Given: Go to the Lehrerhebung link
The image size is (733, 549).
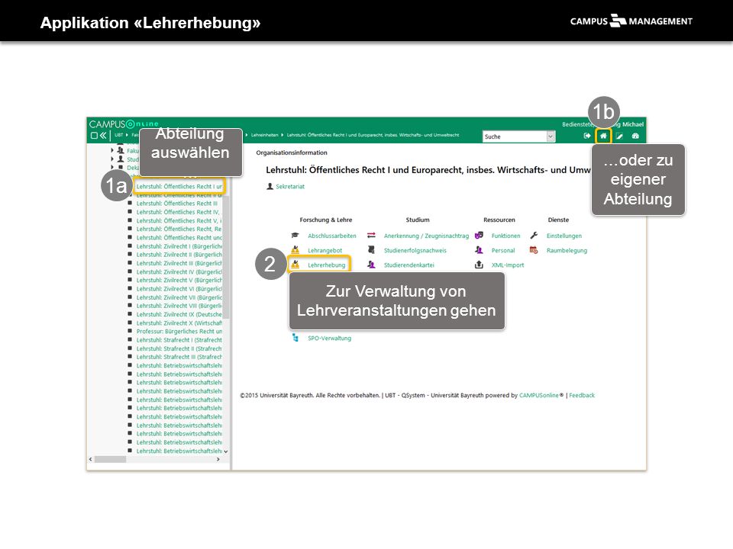Looking at the screenshot, I should click(326, 265).
